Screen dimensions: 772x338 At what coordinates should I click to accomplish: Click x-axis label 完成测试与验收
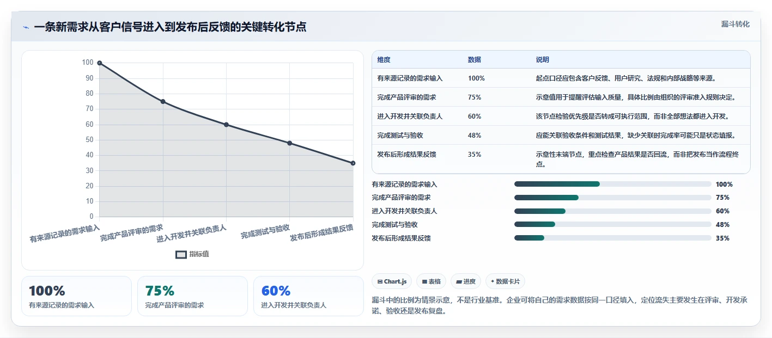pyautogui.click(x=265, y=231)
